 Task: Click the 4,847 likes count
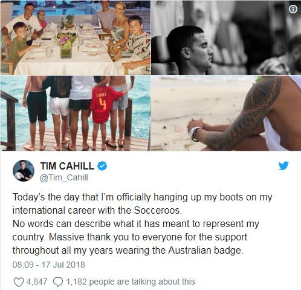(37, 282)
